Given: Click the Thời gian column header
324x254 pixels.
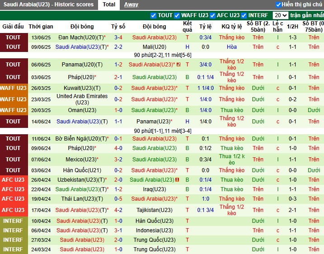Looking at the screenshot, I should click(x=41, y=27).
